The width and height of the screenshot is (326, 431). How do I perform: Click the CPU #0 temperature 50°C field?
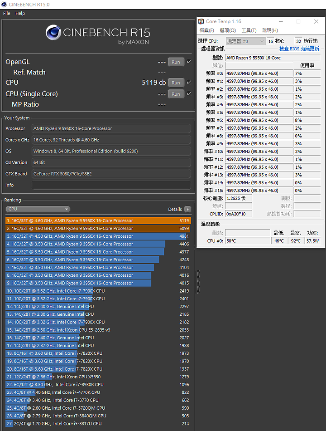(248, 241)
